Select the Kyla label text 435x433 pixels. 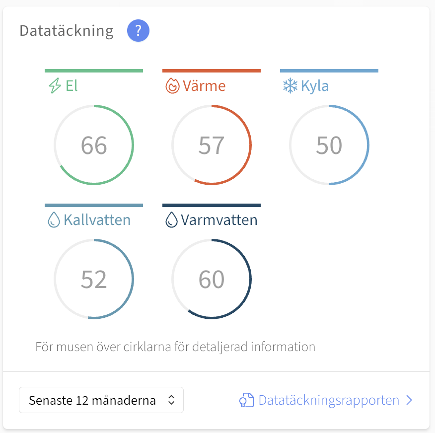[315, 86]
